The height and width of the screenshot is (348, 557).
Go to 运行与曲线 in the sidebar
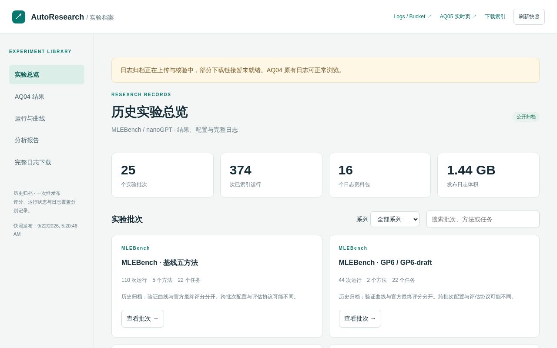(47, 118)
